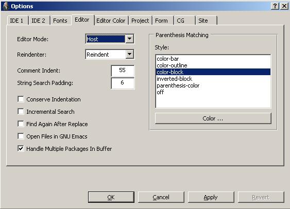Open the Fonts tab
Screen dimensions: 290x209
60,21
